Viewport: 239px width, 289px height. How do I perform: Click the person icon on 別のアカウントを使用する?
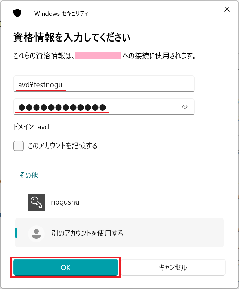(x=37, y=233)
